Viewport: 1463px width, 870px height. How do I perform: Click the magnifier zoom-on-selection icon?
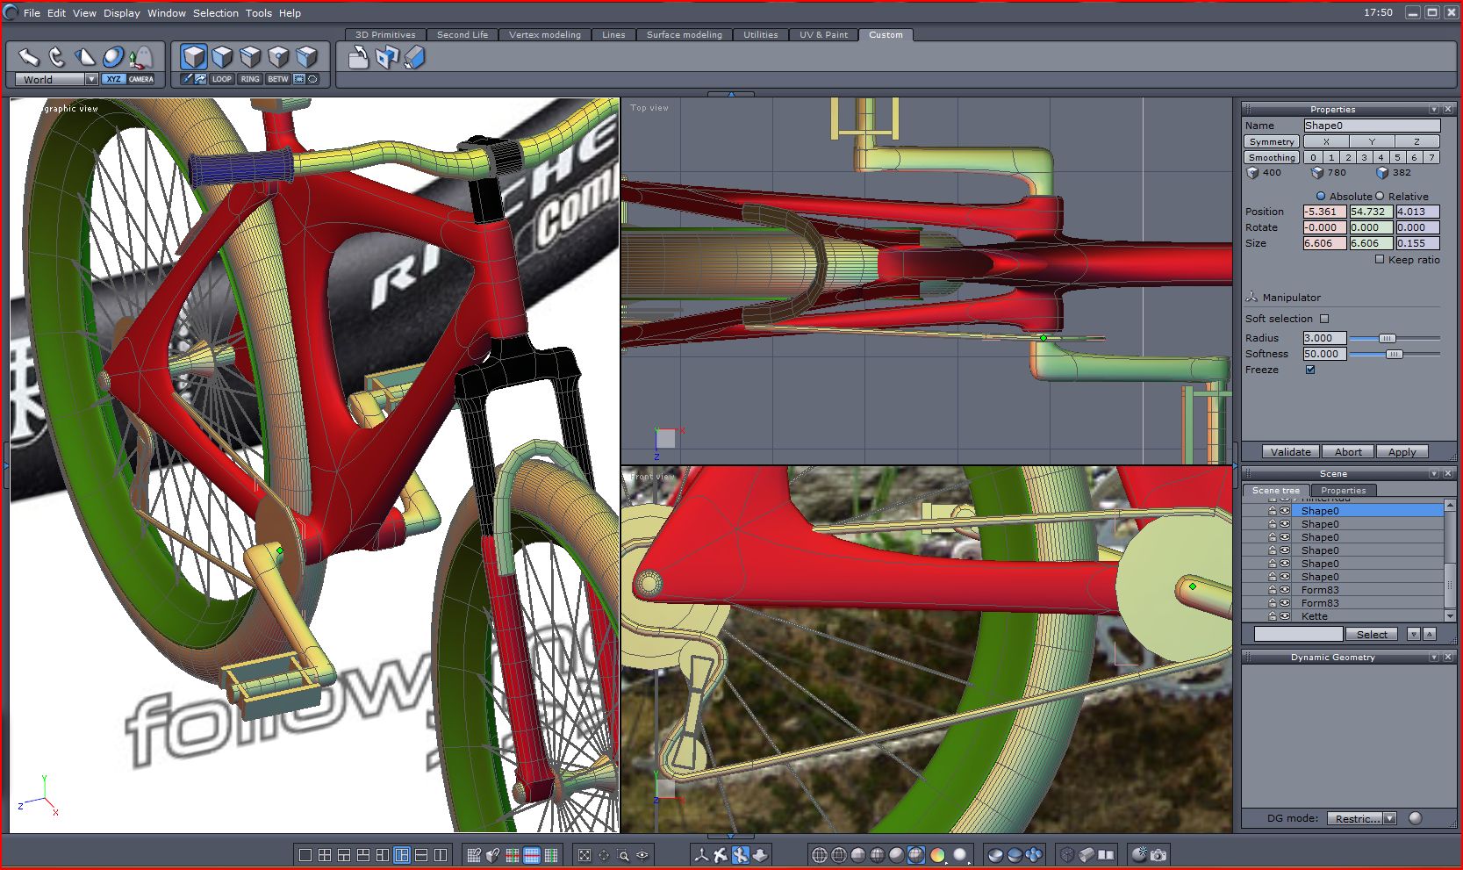623,855
